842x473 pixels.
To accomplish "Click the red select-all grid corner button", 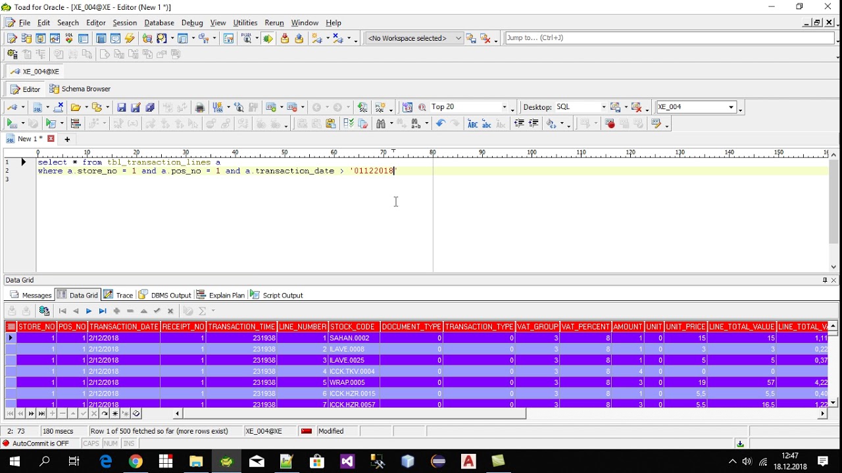I will (x=11, y=327).
